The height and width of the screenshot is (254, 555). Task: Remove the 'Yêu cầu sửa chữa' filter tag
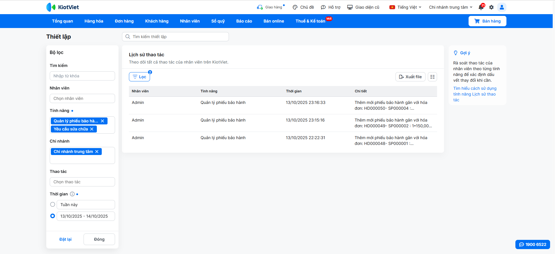click(x=92, y=129)
